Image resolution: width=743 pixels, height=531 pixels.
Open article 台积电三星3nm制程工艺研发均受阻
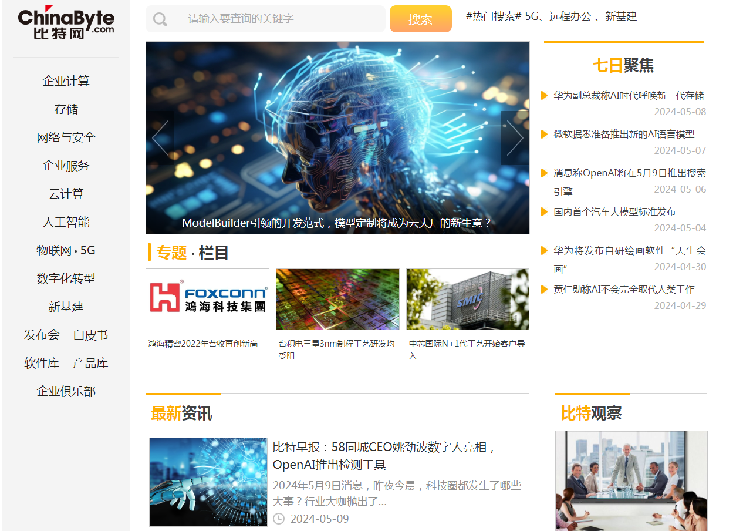tap(337, 349)
